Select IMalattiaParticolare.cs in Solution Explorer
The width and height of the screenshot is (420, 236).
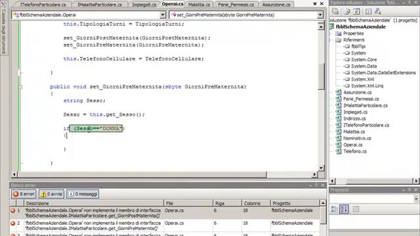click(x=366, y=106)
